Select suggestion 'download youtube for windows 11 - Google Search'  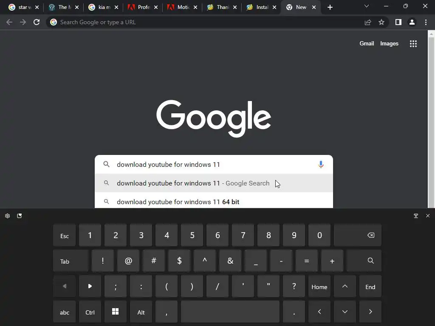(214, 183)
